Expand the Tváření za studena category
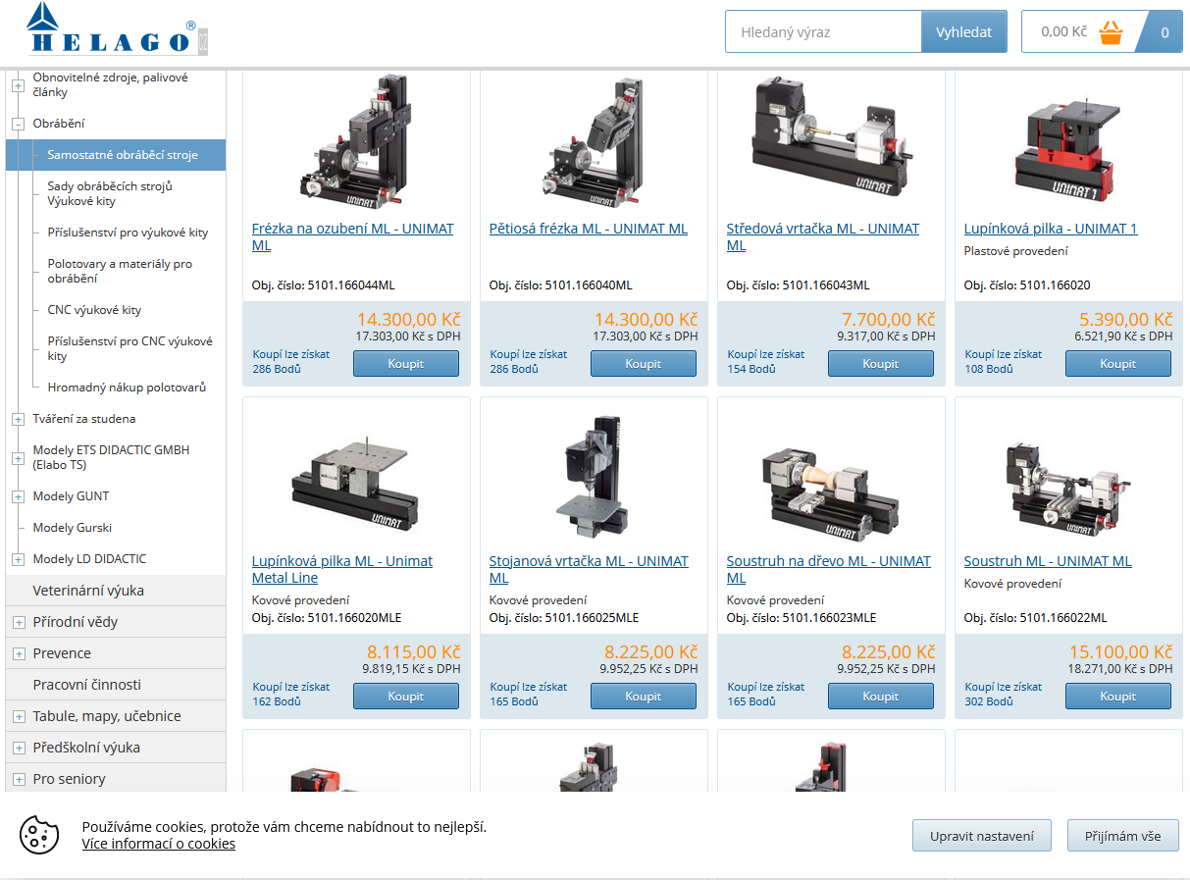 pyautogui.click(x=18, y=419)
